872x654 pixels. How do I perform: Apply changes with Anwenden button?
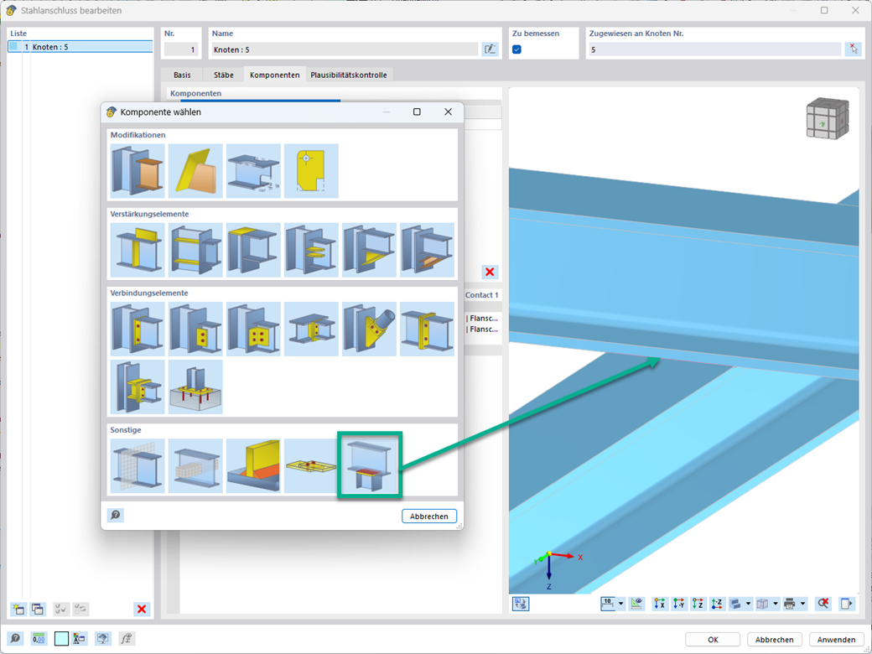[836, 640]
